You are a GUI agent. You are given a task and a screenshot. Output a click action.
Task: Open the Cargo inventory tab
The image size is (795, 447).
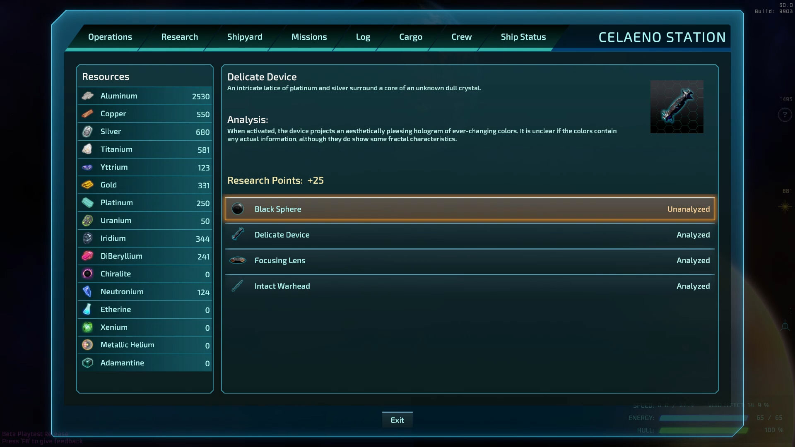point(411,36)
